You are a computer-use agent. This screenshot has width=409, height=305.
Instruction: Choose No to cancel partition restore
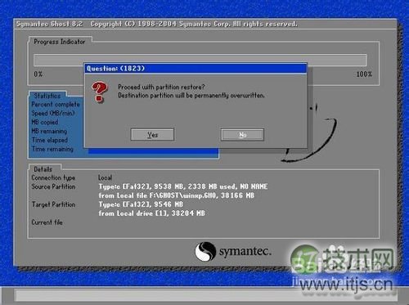click(x=242, y=135)
